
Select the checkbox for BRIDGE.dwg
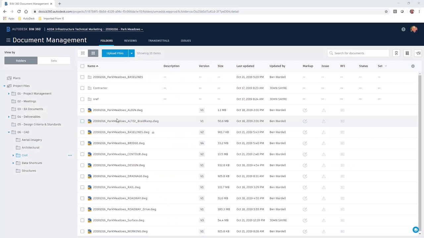(x=82, y=143)
